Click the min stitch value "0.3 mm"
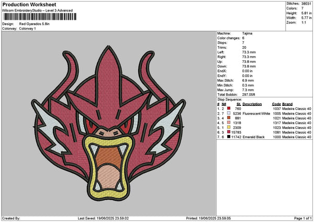This screenshot has width=314, height=222. [x=248, y=85]
